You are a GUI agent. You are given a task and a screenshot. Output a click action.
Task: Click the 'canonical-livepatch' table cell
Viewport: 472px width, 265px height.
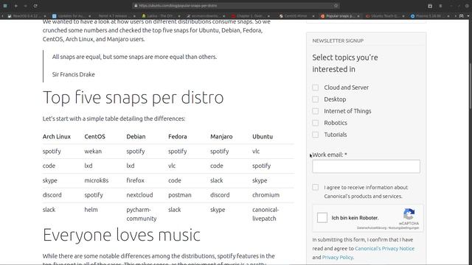point(265,214)
